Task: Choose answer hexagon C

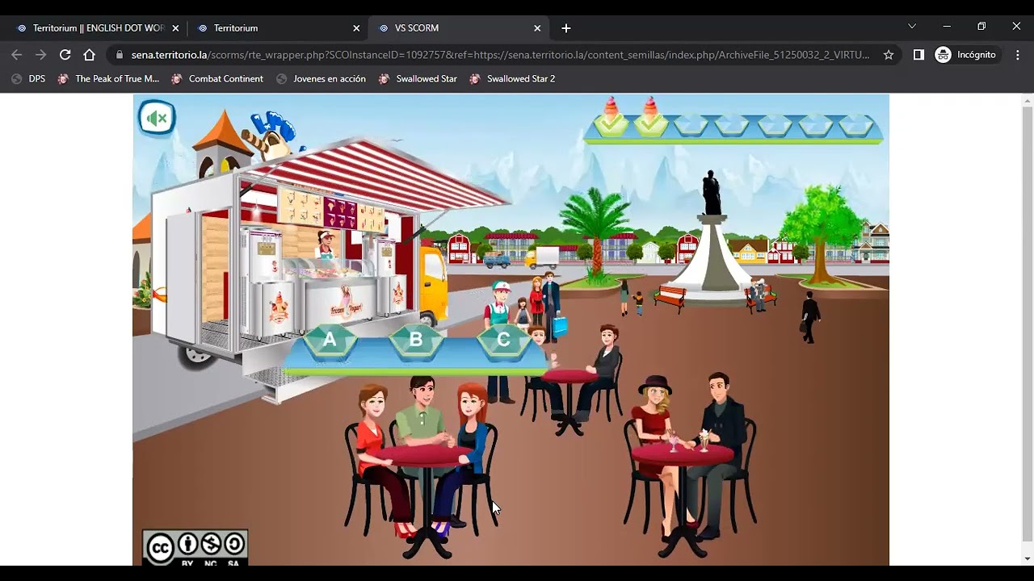Action: [503, 341]
